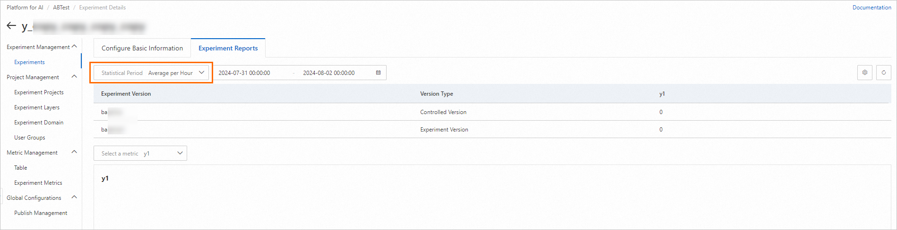
Task: Switch to Configure Basic Information tab
Action: coord(142,48)
